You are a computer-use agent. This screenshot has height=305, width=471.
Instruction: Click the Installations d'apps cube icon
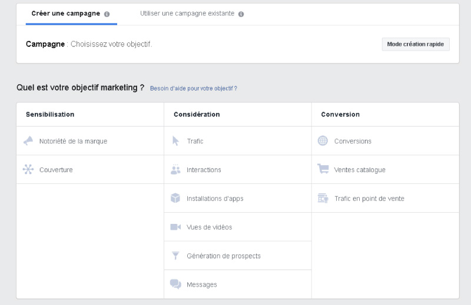(x=175, y=198)
